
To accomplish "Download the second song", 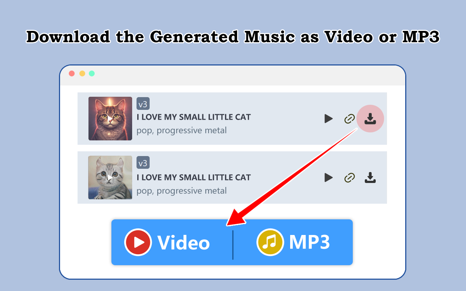I will click(370, 178).
